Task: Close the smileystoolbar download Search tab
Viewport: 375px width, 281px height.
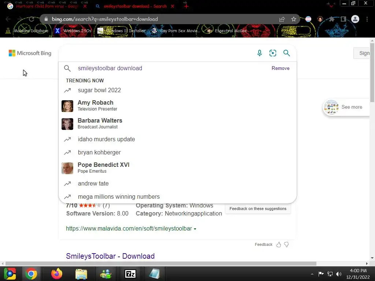Action: click(x=172, y=6)
